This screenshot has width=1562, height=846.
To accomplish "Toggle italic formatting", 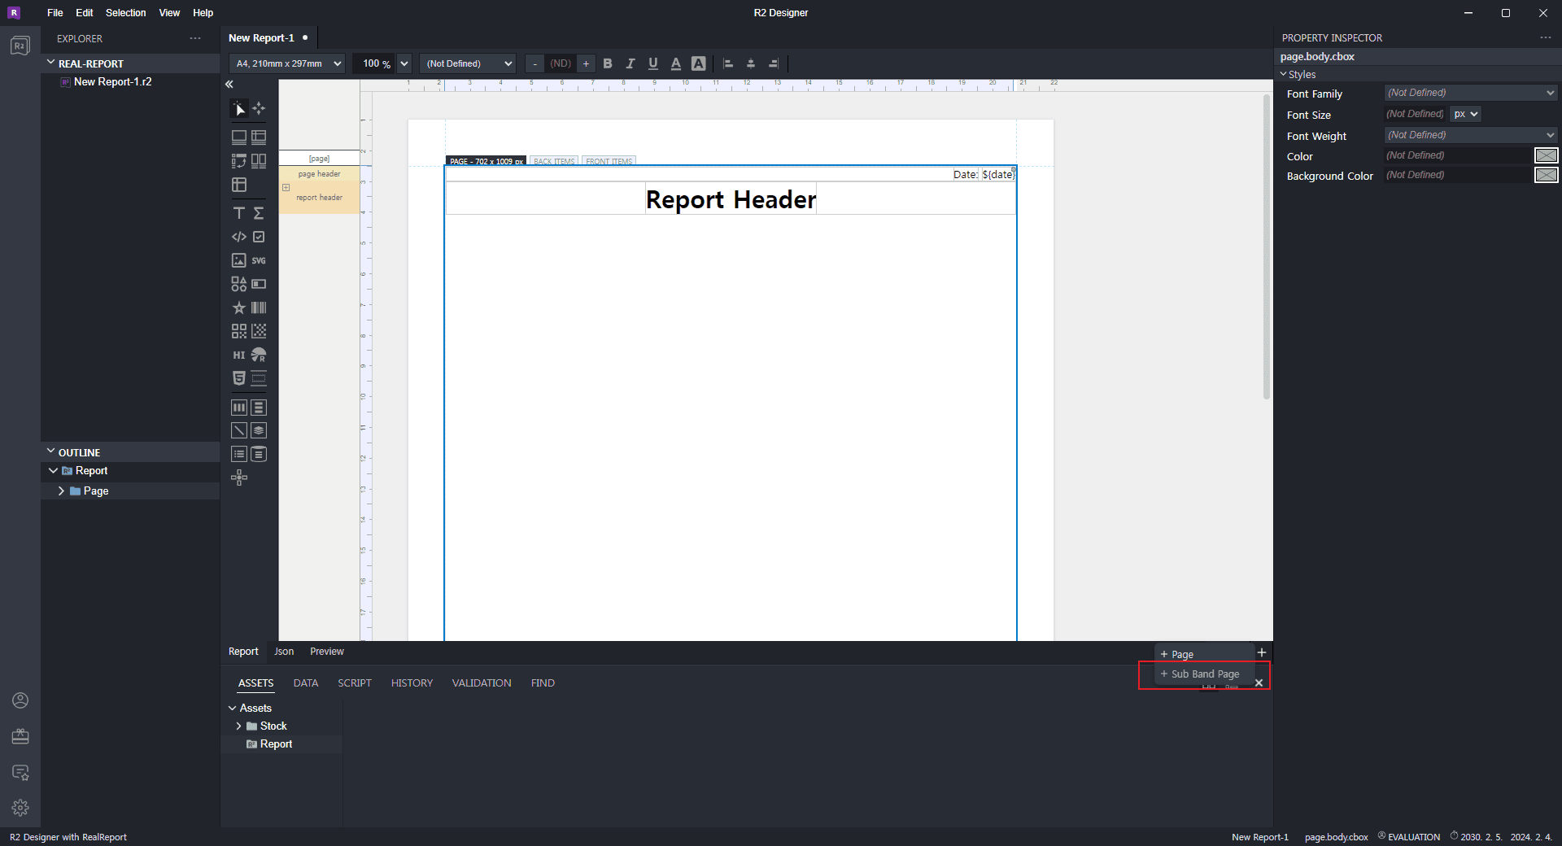I will click(x=630, y=63).
